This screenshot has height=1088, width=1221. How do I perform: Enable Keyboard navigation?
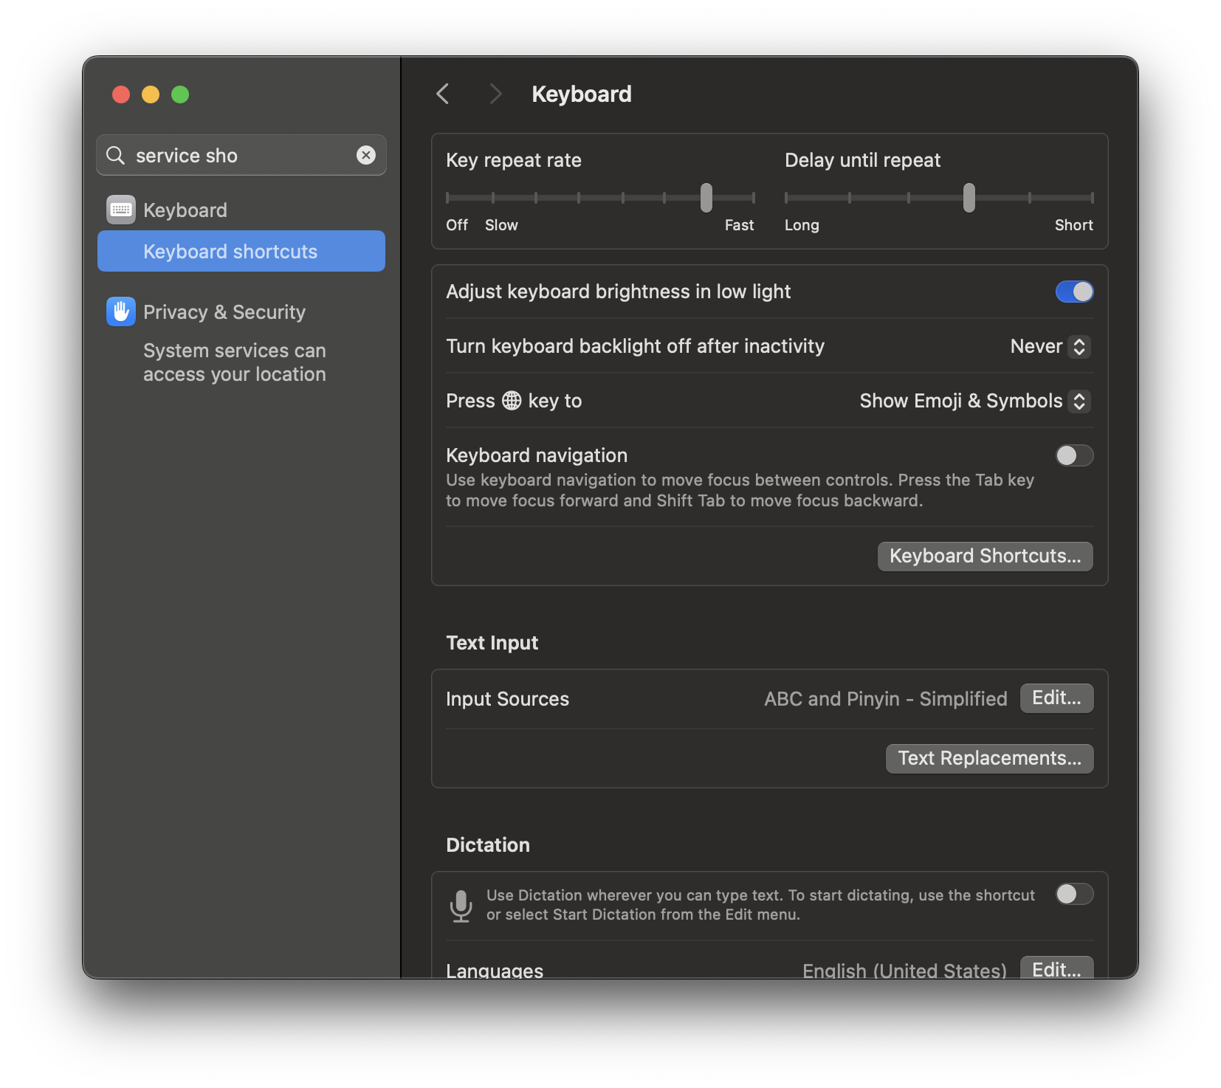[x=1074, y=455]
